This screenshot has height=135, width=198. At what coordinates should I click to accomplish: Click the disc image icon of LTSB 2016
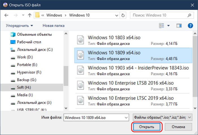[80, 85]
